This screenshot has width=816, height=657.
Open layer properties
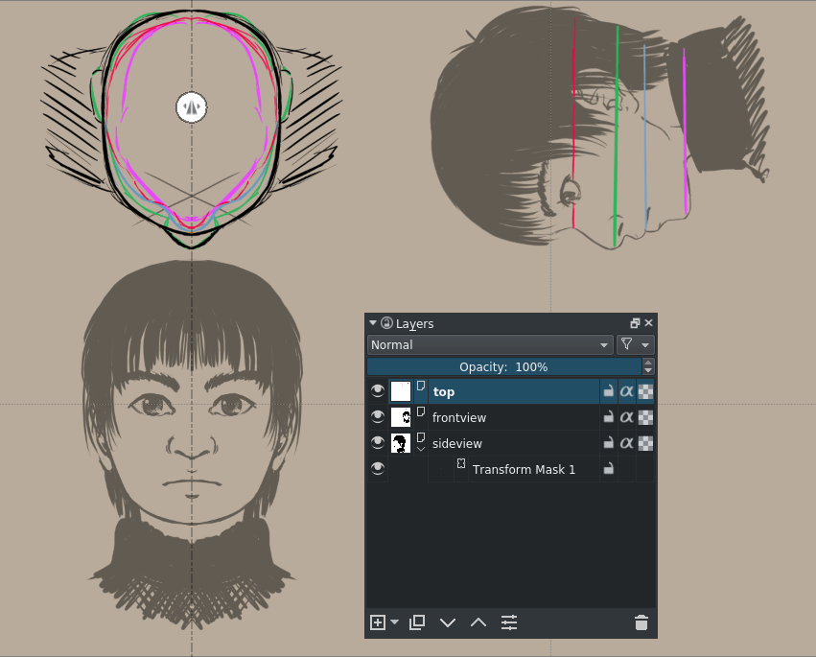coord(509,622)
